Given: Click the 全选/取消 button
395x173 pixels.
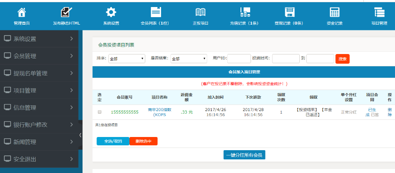Looking at the screenshot, I should point(113,141).
